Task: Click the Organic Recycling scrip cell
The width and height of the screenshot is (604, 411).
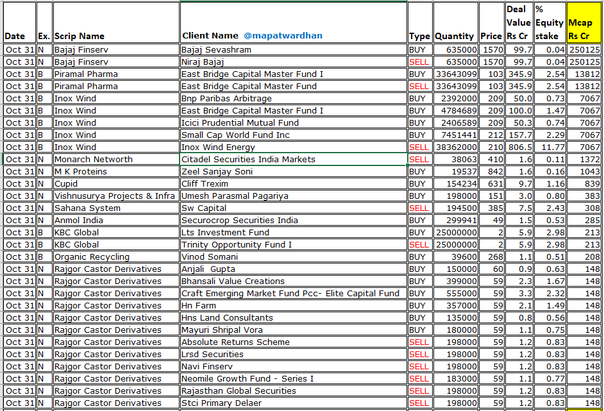Action: pos(116,257)
